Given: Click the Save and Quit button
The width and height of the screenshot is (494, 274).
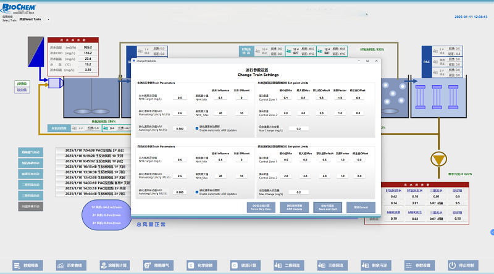Looking at the screenshot, I should [328, 207].
